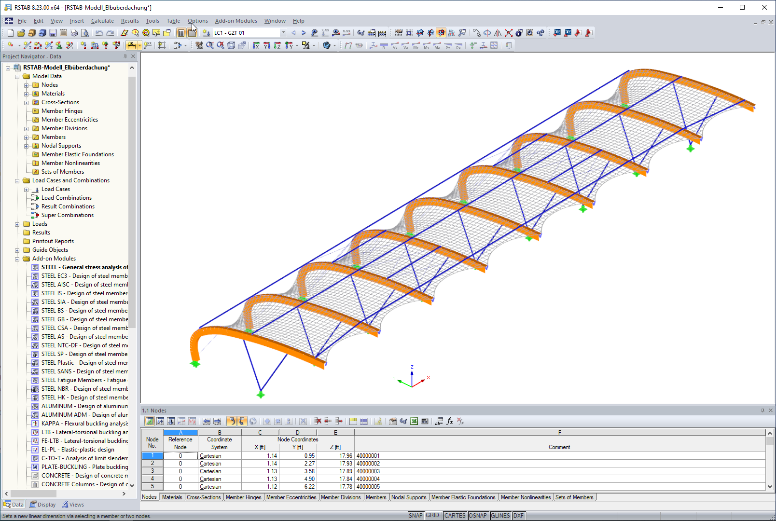Select row 3 in the Nodes table
This screenshot has height=521, width=776.
coord(152,471)
